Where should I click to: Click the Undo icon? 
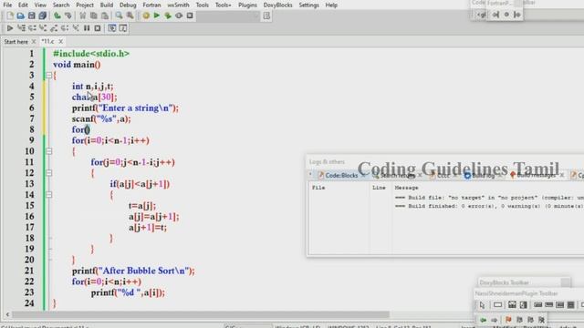(x=57, y=15)
